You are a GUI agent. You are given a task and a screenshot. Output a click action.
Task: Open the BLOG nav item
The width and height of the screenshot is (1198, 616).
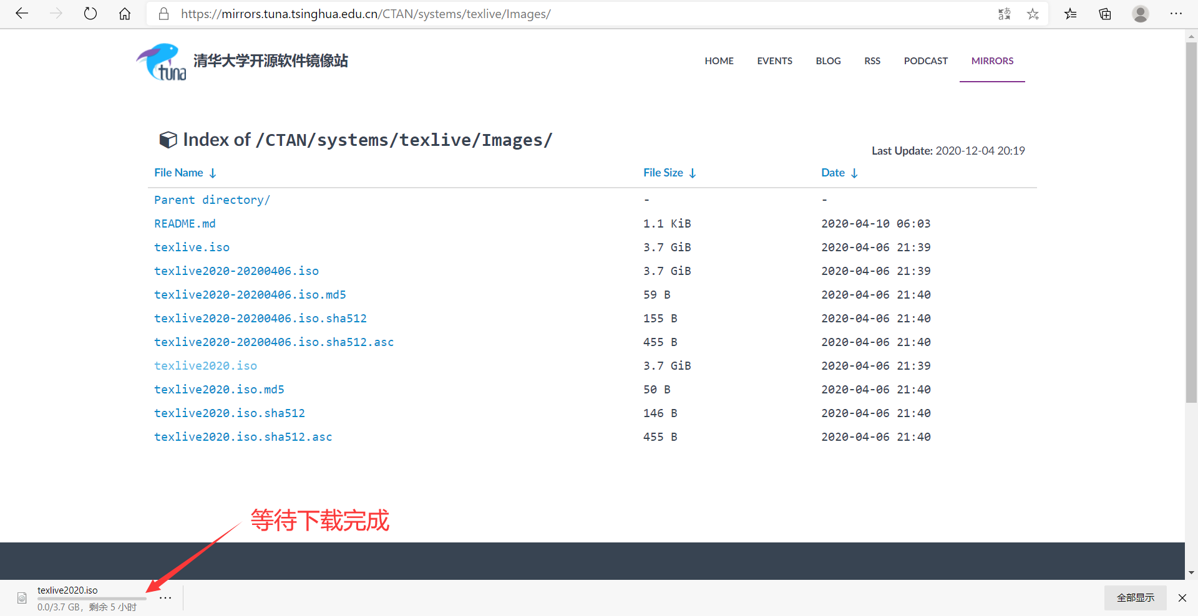(828, 61)
